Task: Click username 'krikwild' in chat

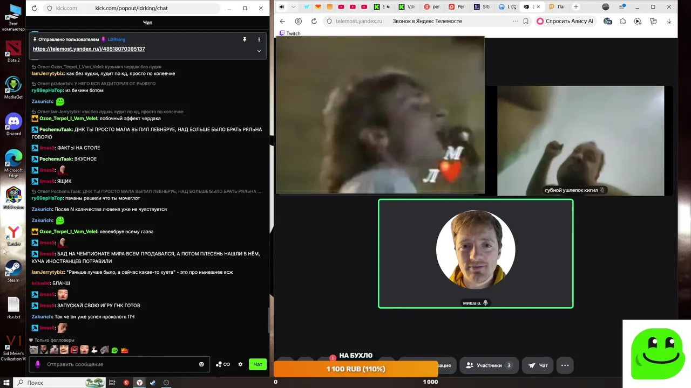Action: [x=40, y=283]
